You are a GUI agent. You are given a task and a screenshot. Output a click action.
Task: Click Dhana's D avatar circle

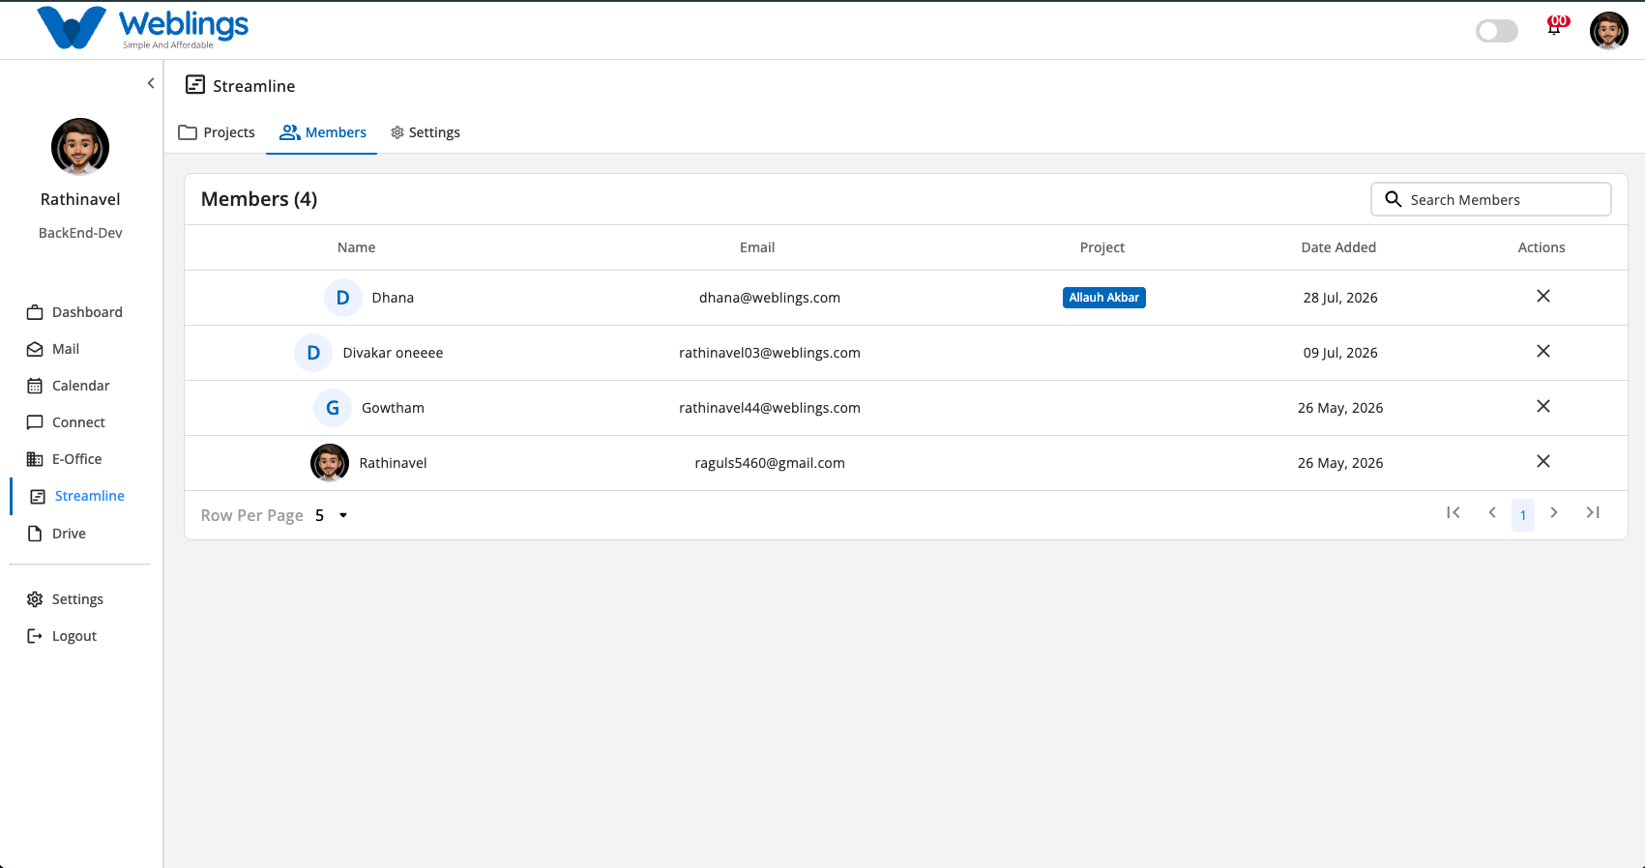point(342,298)
